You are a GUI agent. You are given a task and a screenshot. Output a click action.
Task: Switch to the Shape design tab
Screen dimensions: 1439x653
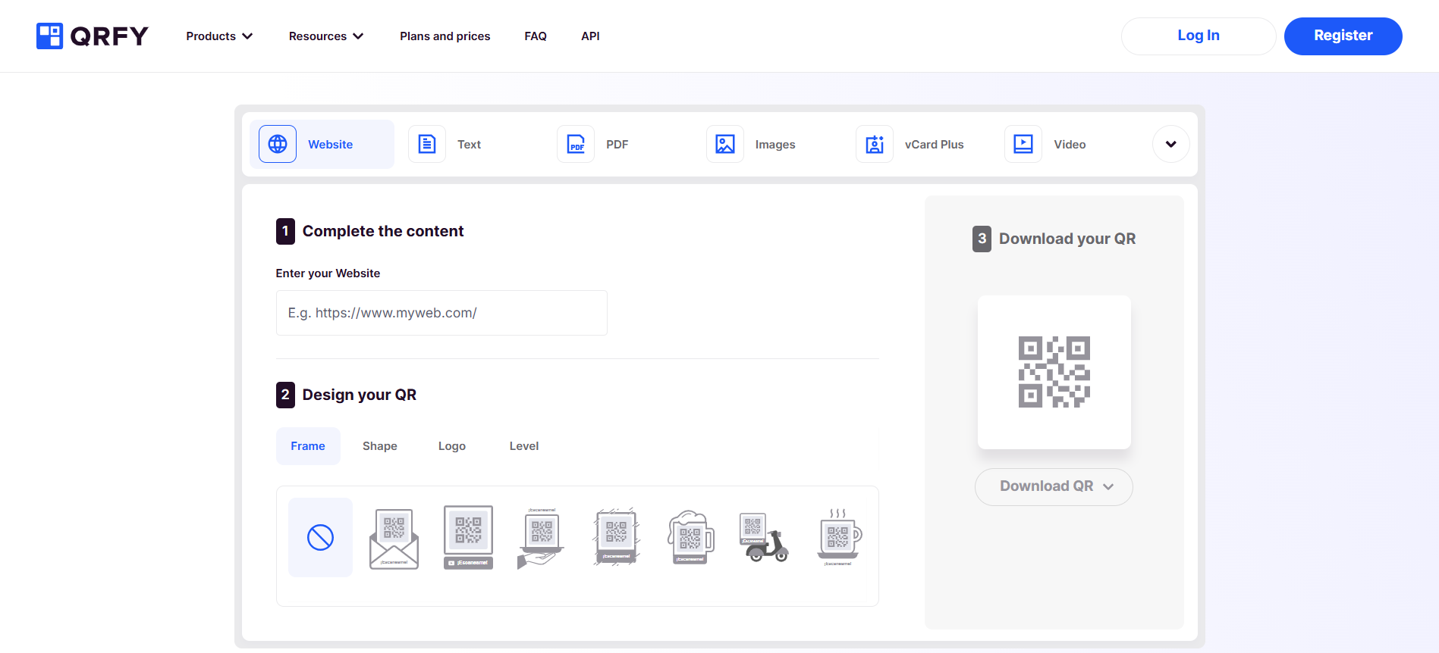coord(380,446)
